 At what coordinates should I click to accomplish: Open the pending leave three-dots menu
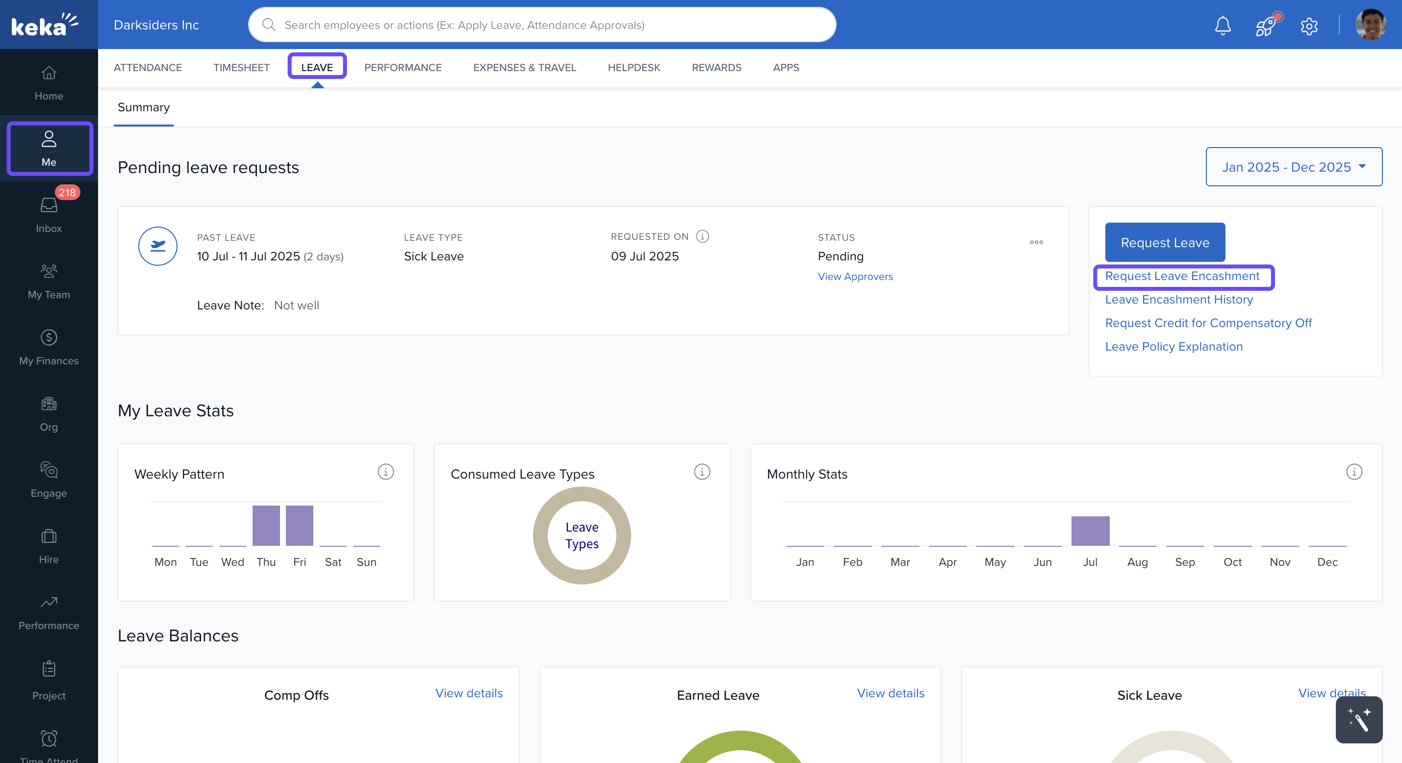tap(1036, 242)
